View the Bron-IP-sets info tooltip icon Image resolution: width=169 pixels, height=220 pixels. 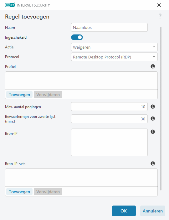153,163
